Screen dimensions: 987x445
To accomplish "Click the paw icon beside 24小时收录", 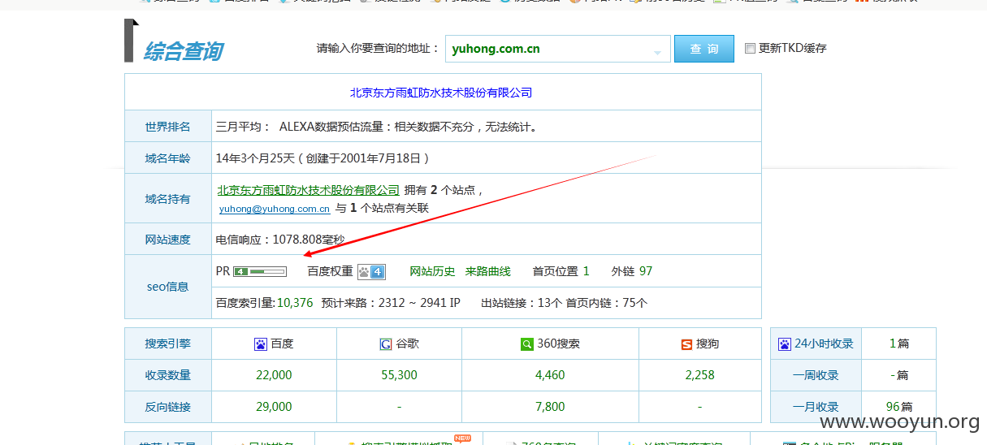I will (x=785, y=344).
